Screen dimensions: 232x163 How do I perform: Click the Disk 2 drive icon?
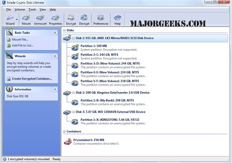point(67,93)
